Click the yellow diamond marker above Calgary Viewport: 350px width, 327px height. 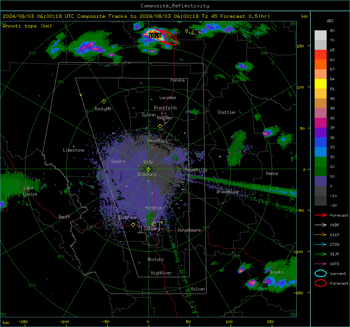coord(154,224)
